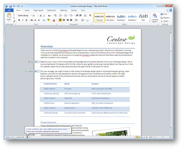Toggle Align Text Left button
This screenshot has width=183, height=149.
60,20
